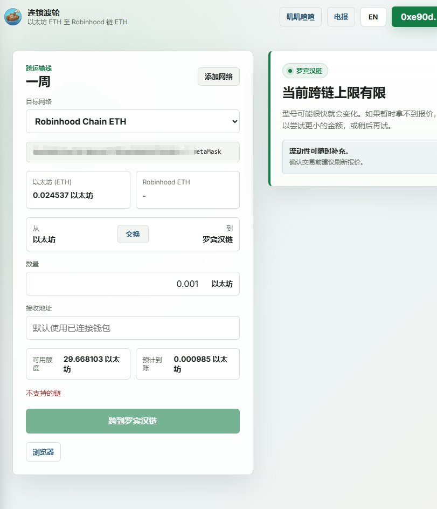The width and height of the screenshot is (437, 509).
Task: Click the blurred MetaMask address field
Action: pos(133,152)
